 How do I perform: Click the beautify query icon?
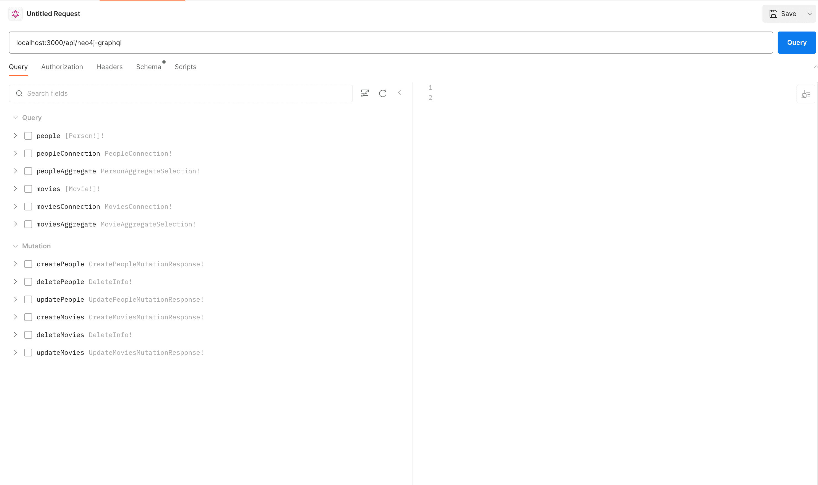[806, 95]
